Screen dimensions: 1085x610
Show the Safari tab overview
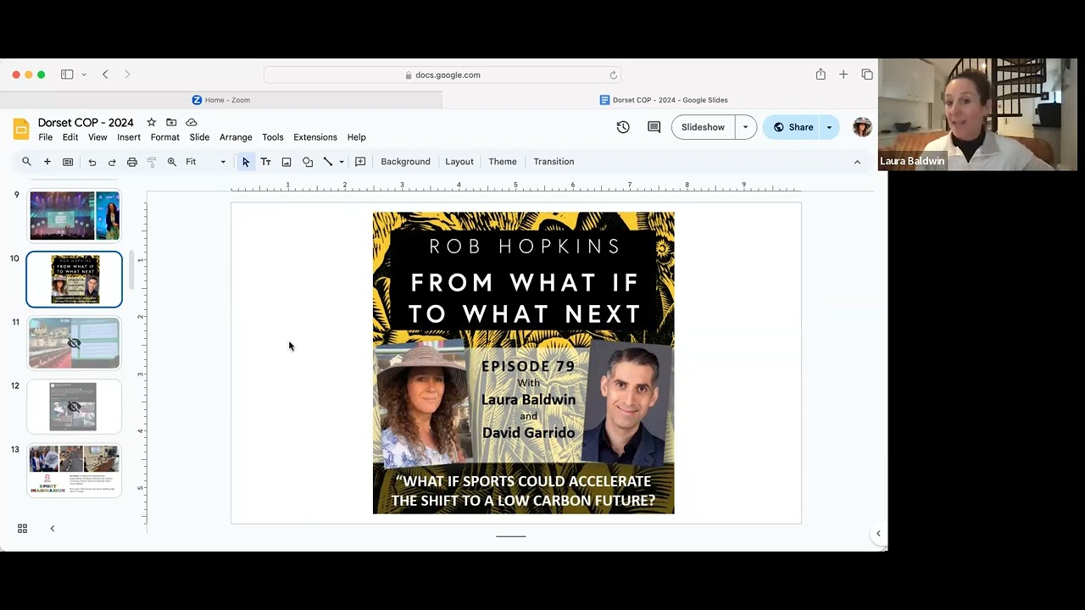[x=867, y=75]
